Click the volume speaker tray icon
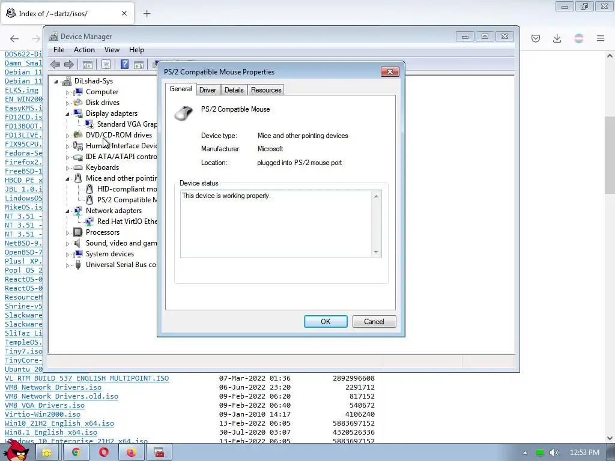 pos(554,453)
